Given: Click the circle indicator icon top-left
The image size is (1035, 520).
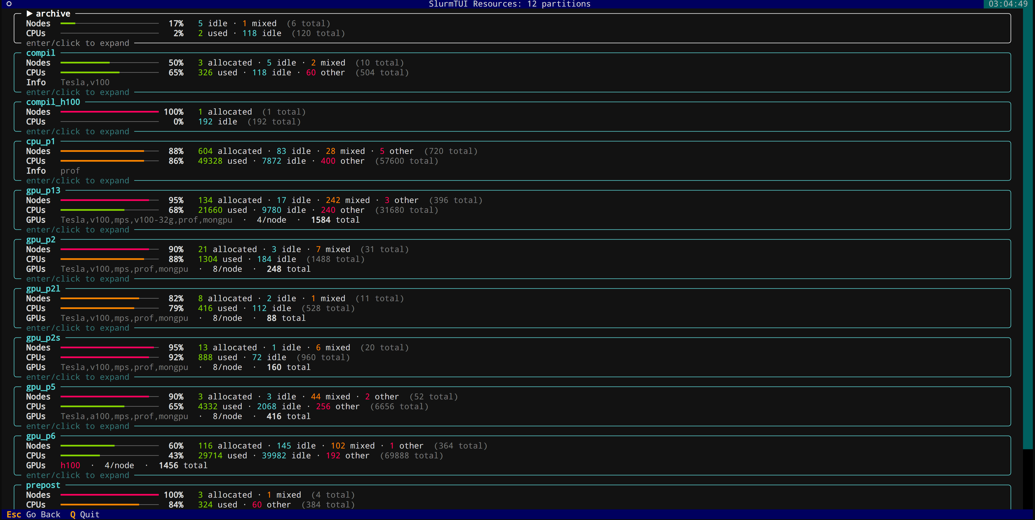Looking at the screenshot, I should point(8,4).
